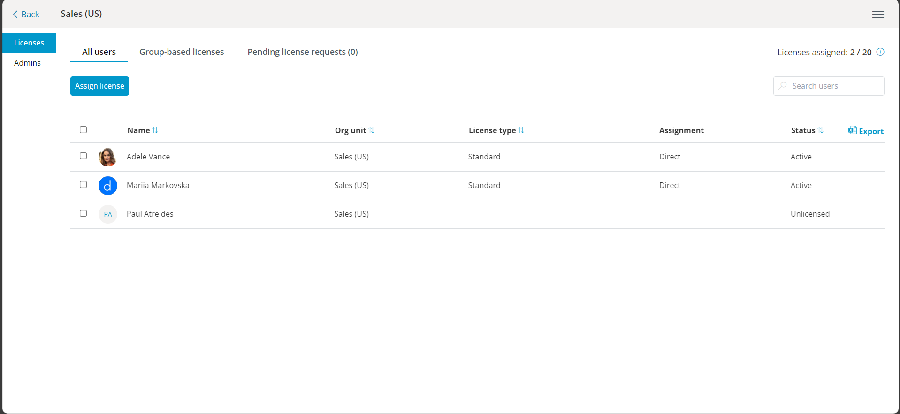Click Adele Vance's profile photo
The image size is (900, 414).
pyautogui.click(x=107, y=157)
